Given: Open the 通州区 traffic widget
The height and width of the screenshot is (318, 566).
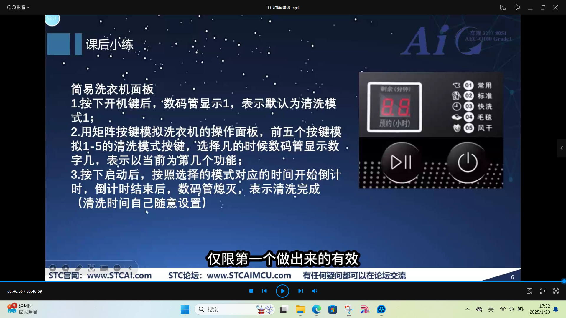Looking at the screenshot, I should pyautogui.click(x=22, y=309).
